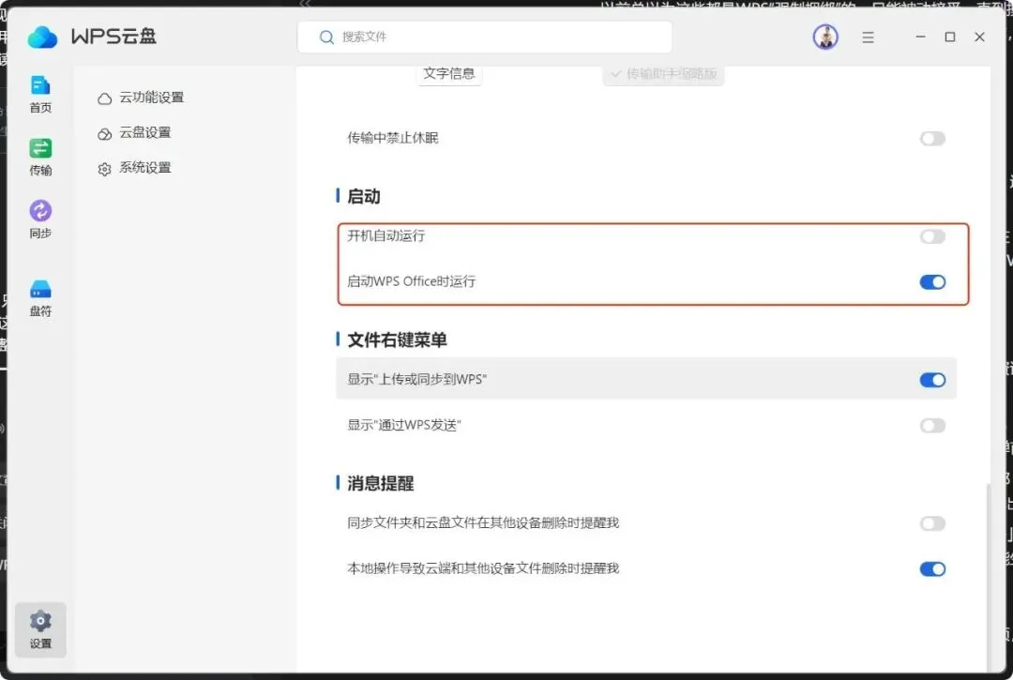This screenshot has height=680, width=1013.
Task: Open the hamburger menu icon
Action: coord(868,38)
